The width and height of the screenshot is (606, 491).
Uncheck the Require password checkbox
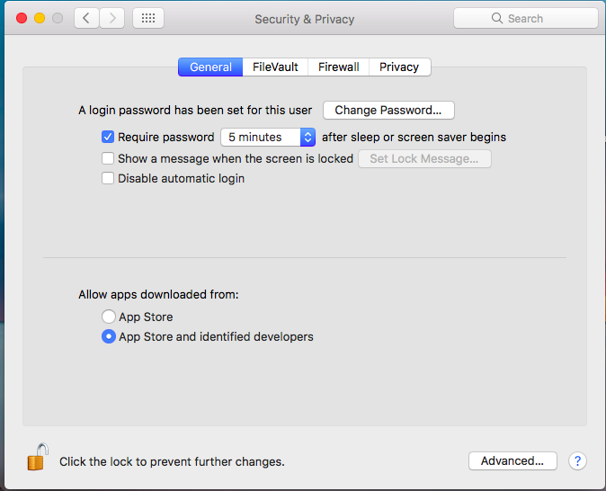[108, 138]
